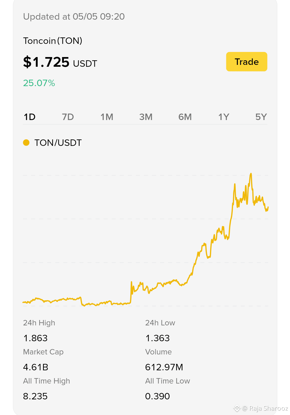Image resolution: width=290 pixels, height=415 pixels.
Task: Select the 1Y time range tab
Action: click(224, 117)
